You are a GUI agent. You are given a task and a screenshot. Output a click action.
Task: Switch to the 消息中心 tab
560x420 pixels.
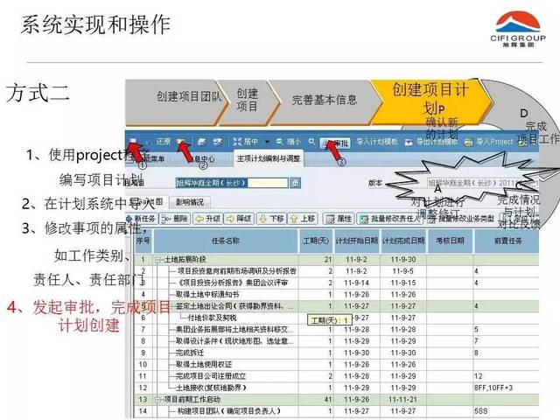[201, 159]
